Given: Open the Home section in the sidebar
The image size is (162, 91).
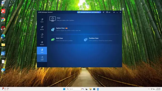Looking at the screenshot, I should tap(42, 20).
